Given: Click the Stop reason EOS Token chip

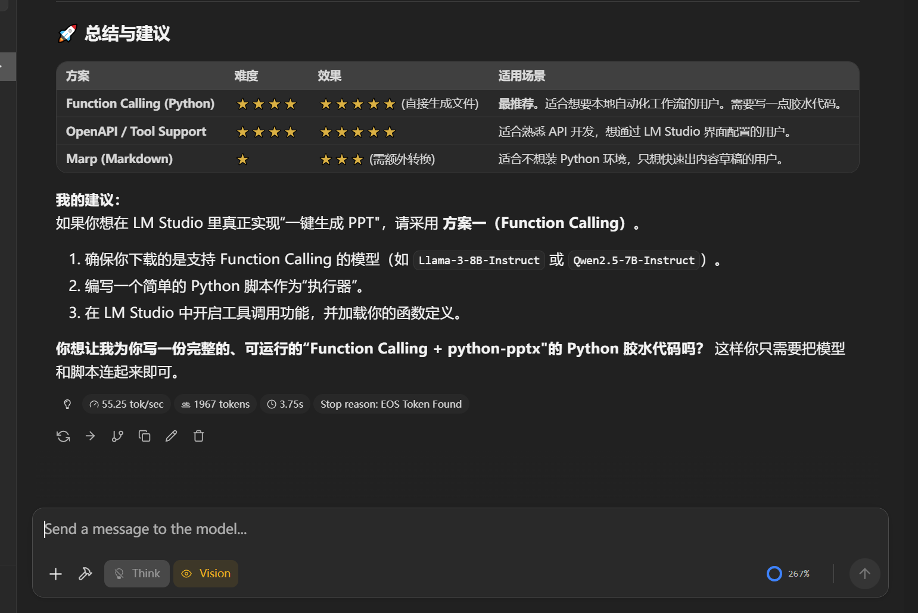Looking at the screenshot, I should [x=391, y=404].
